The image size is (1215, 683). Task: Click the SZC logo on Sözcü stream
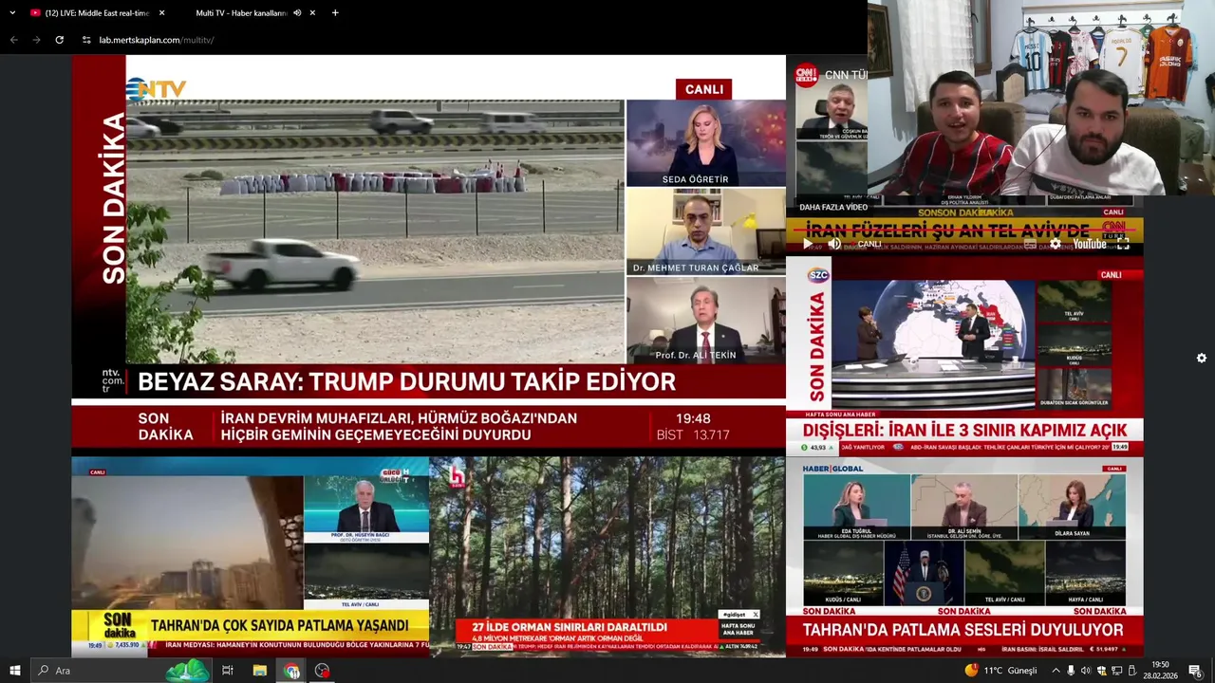(818, 275)
